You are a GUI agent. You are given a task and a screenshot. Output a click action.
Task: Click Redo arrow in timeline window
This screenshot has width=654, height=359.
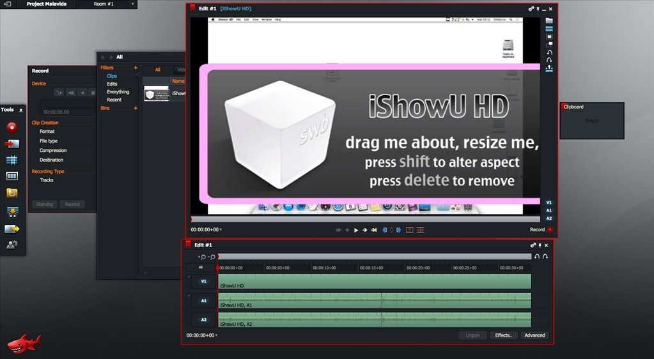(545, 256)
